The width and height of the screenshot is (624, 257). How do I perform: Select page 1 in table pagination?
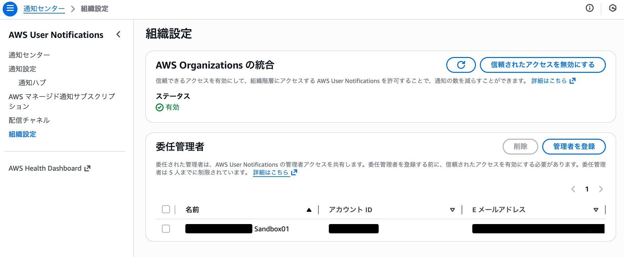pos(587,189)
